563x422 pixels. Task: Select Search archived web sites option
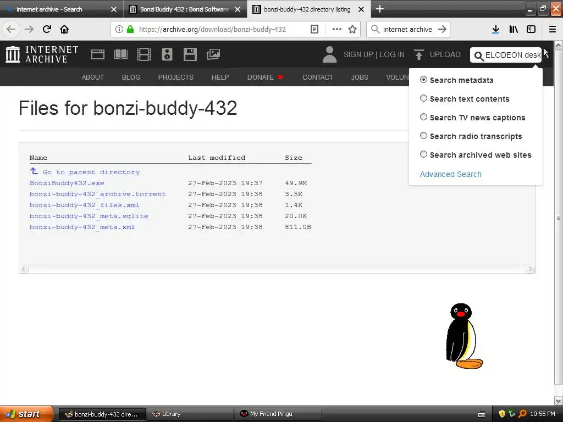[424, 154]
